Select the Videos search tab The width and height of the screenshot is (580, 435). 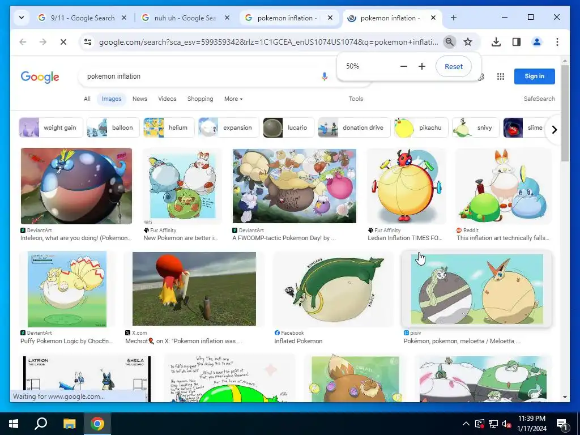pos(167,99)
